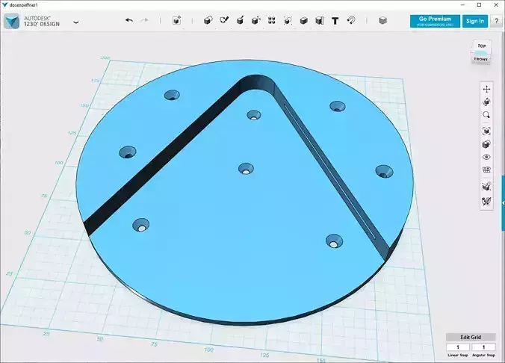
Task: Click the Sign In button
Action: (x=475, y=21)
